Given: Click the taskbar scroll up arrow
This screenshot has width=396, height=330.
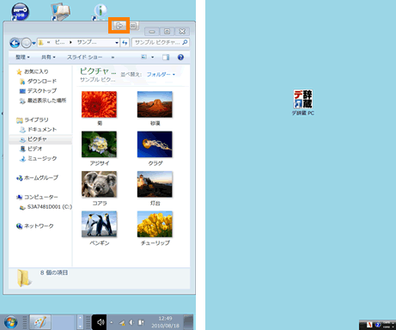Looking at the screenshot, I should (81, 318).
